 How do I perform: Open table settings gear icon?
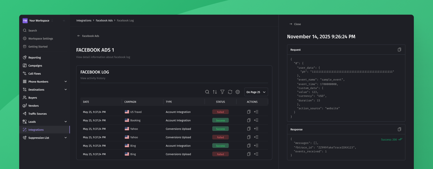(x=238, y=92)
